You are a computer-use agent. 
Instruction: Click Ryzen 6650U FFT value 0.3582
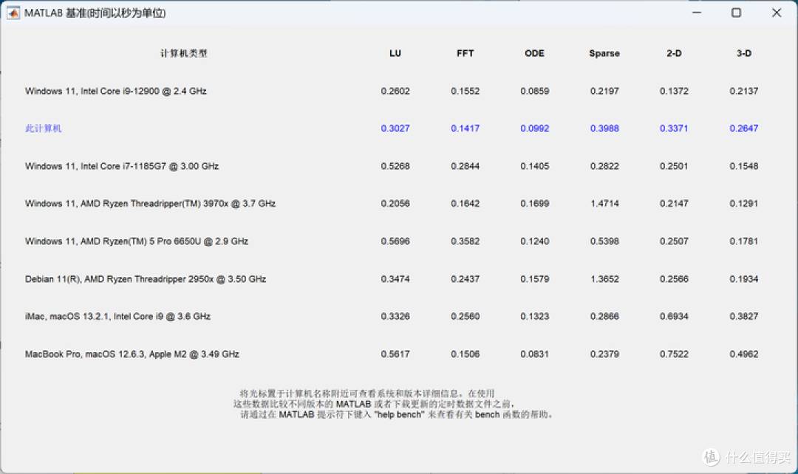[x=465, y=241]
